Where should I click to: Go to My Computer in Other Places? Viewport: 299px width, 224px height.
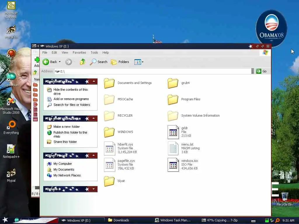pos(62,164)
